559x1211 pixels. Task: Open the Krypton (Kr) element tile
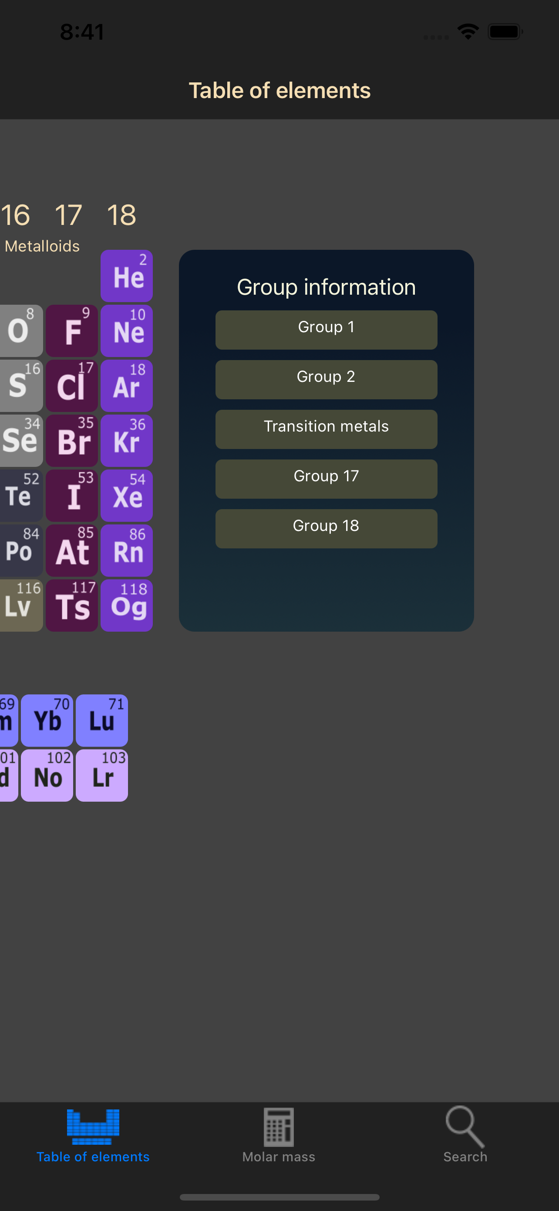click(126, 441)
